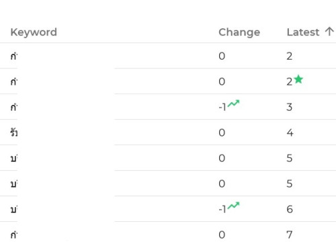Sort the table by the Keyword column header
This screenshot has width=336, height=244.
click(x=34, y=32)
